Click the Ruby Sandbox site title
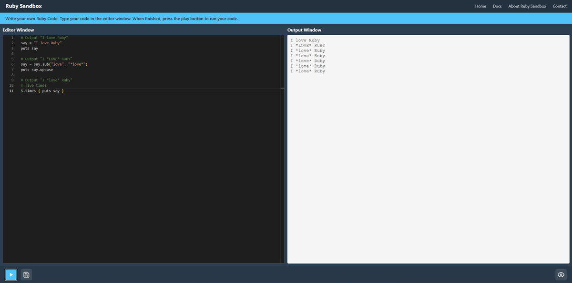 [23, 6]
